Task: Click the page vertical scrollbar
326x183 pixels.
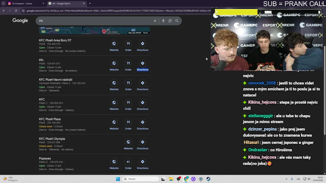Action: (x=324, y=90)
